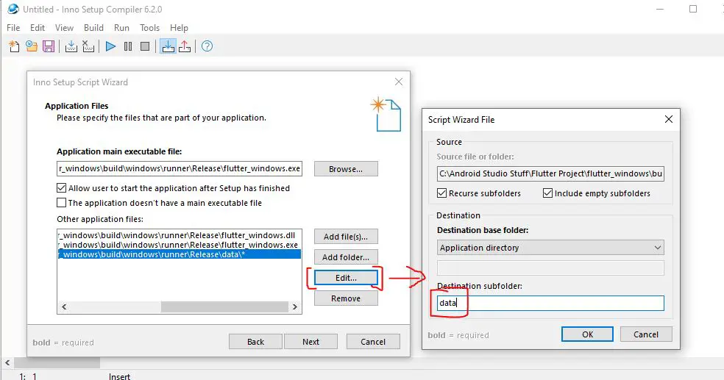Screen dimensions: 724x380
Task: Click the editor scroll left arrow at bottom
Action: pos(7,363)
